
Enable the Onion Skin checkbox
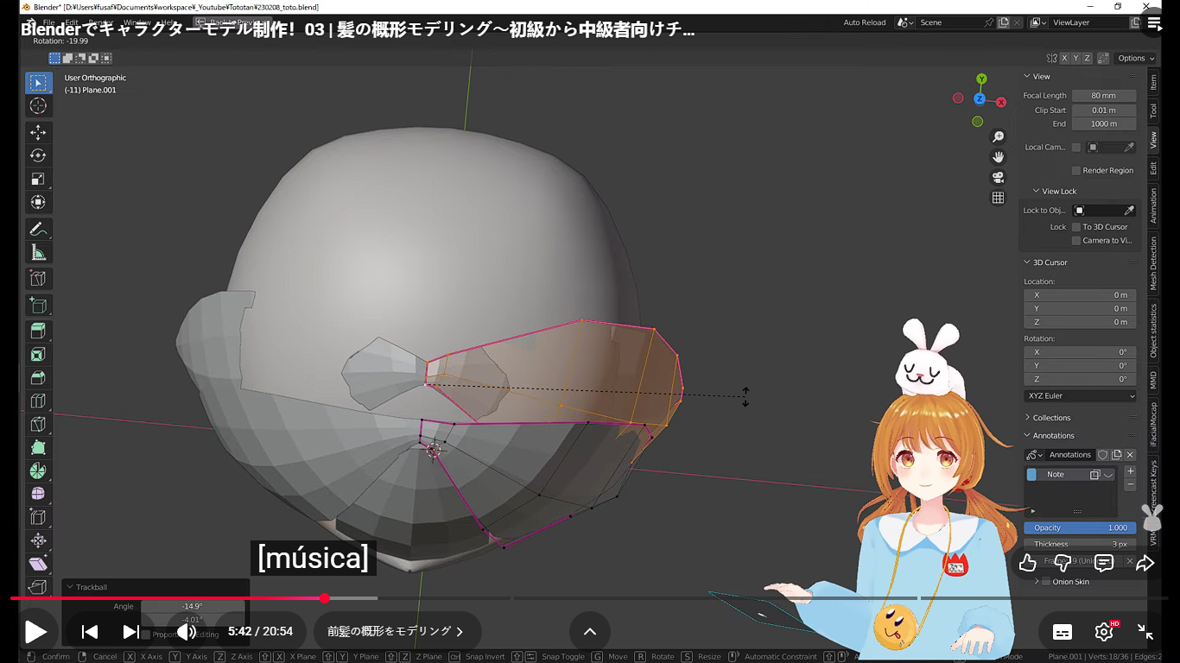1046,582
